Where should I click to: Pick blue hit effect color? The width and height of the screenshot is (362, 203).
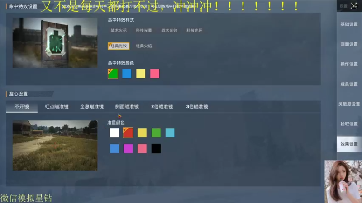[x=127, y=74]
